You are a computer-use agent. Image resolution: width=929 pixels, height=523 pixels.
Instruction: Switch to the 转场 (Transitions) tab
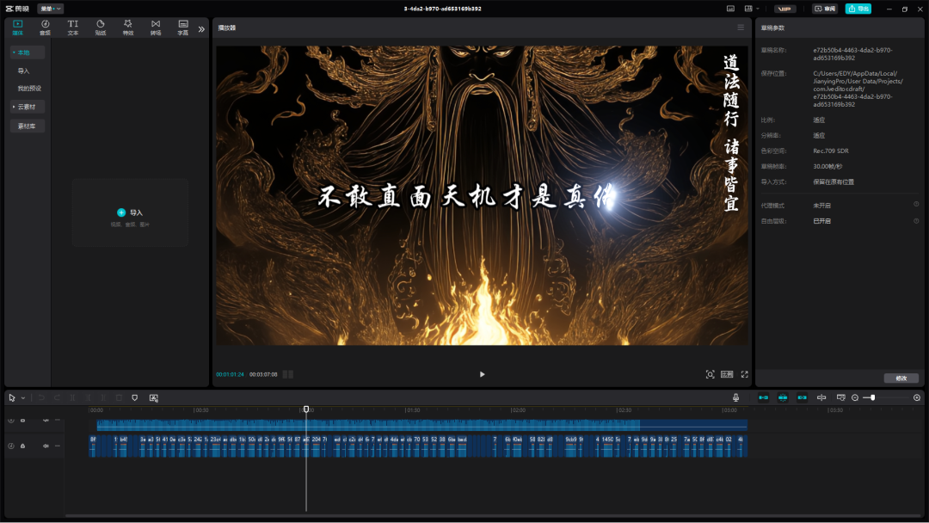[x=156, y=28]
